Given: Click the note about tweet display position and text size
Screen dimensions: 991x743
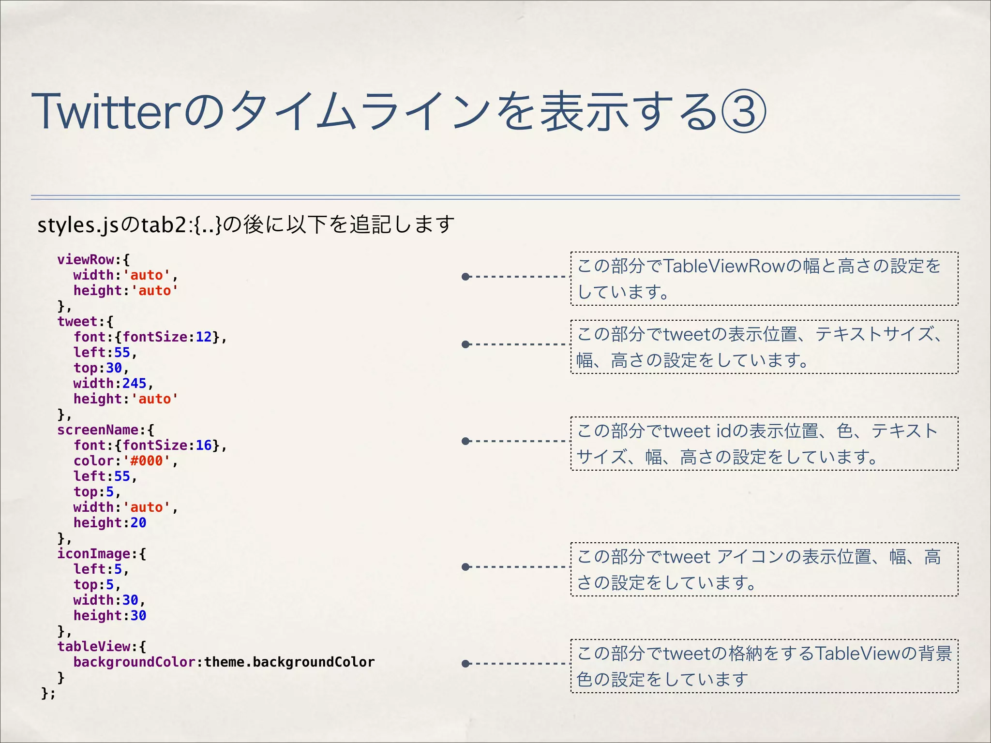Looking at the screenshot, I should tap(764, 347).
